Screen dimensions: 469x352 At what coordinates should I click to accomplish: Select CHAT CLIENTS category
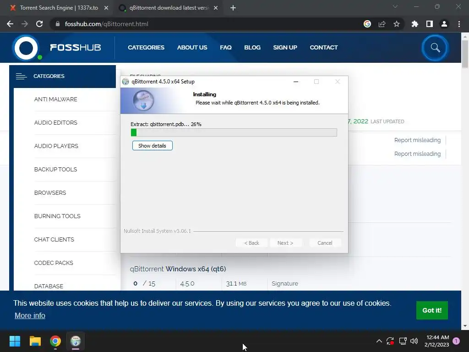coord(54,239)
